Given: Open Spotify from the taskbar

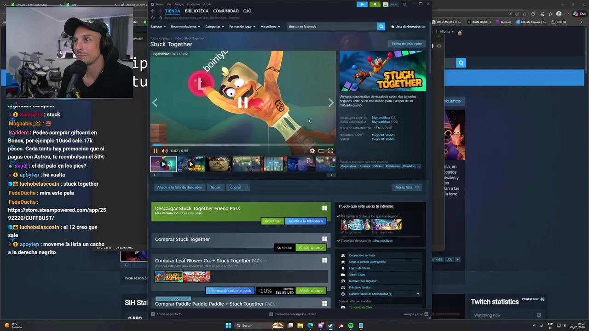Looking at the screenshot, I should 351,325.
